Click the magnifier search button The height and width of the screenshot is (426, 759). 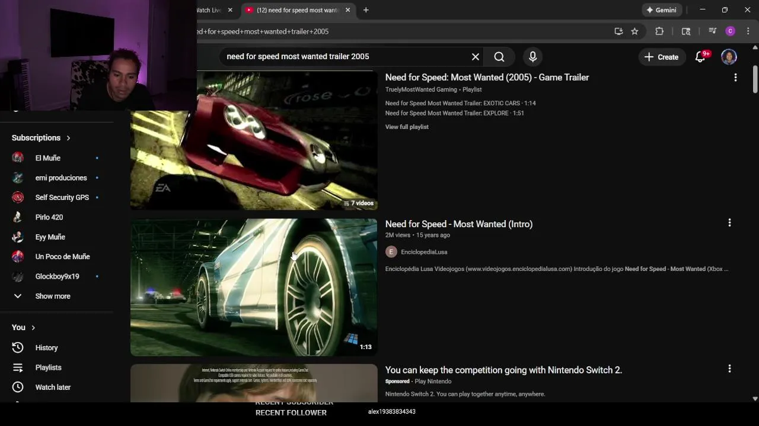(499, 57)
